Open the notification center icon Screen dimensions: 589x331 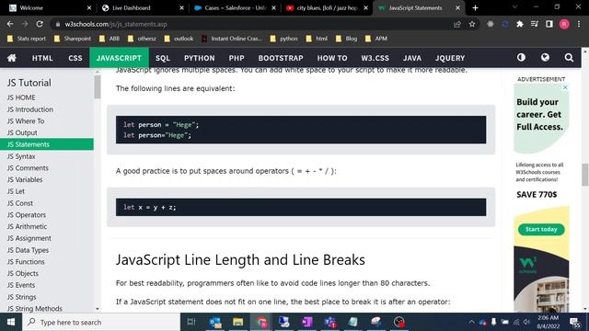click(x=574, y=322)
